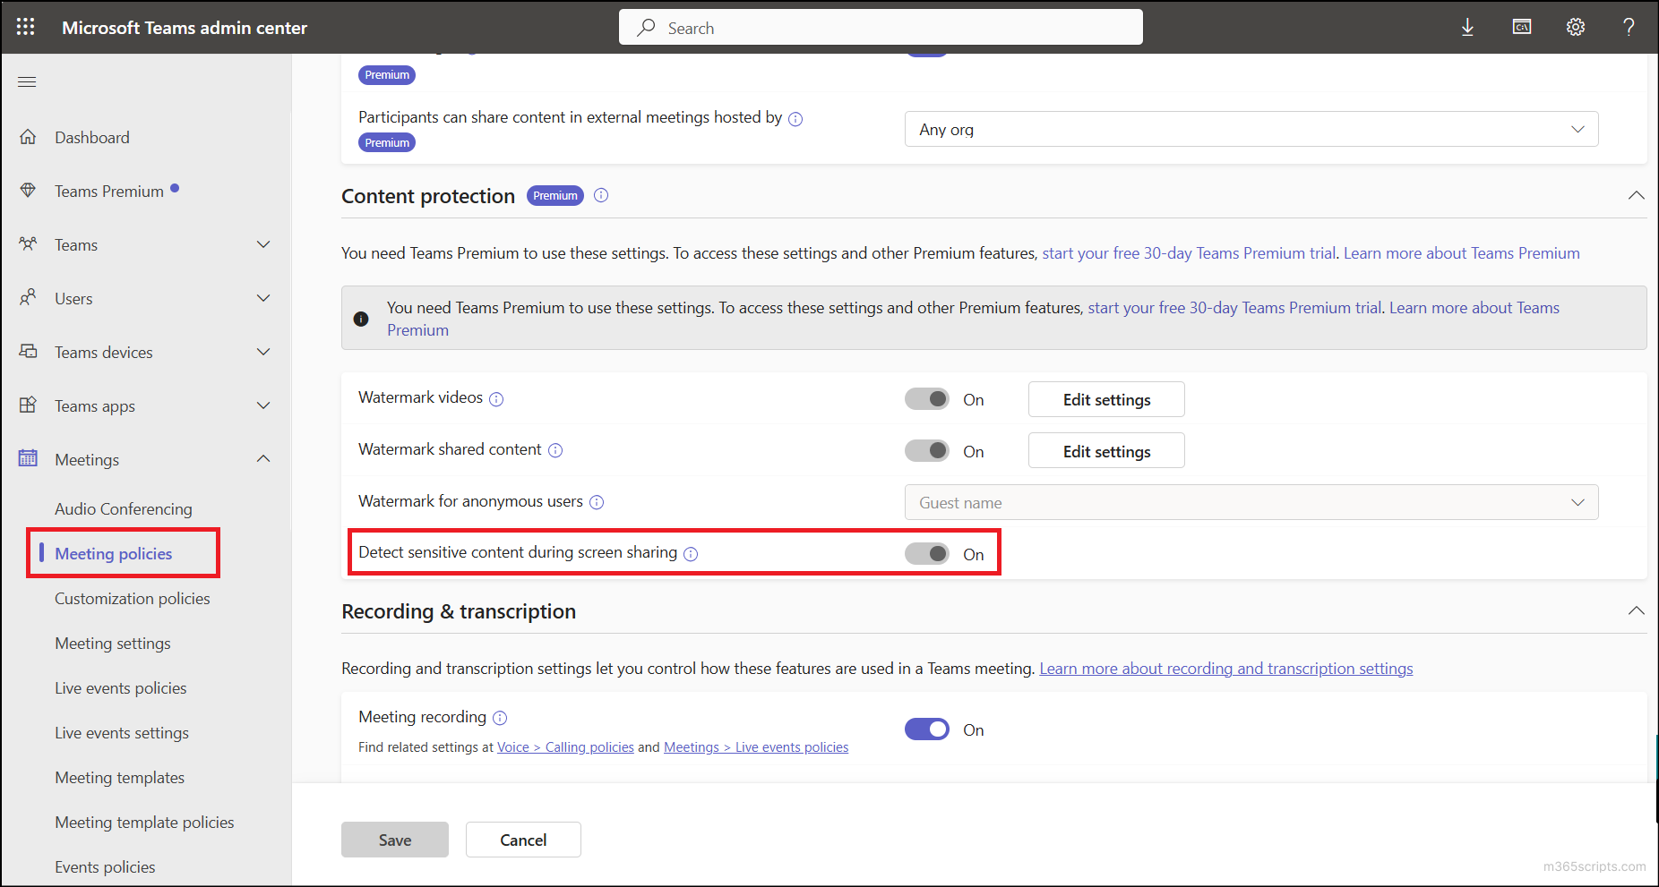The width and height of the screenshot is (1659, 887).
Task: Collapse sidebar using hamburger icon
Action: coord(27,81)
